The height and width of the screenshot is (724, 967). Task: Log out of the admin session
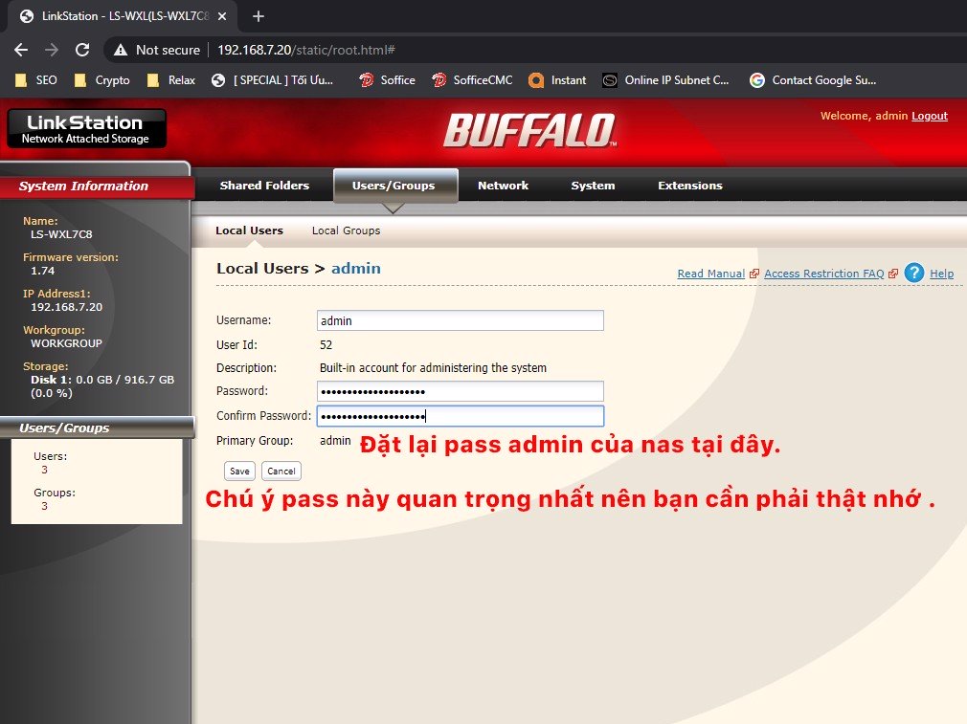930,116
